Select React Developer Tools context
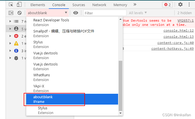 coord(72,22)
